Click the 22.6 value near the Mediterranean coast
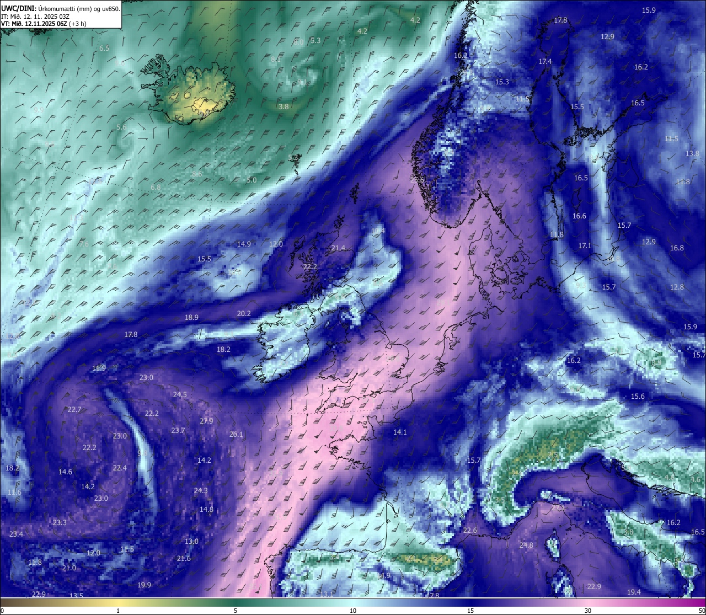The width and height of the screenshot is (706, 615). [x=469, y=530]
